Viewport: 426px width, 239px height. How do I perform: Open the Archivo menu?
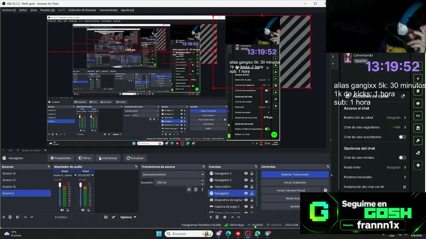(9, 10)
